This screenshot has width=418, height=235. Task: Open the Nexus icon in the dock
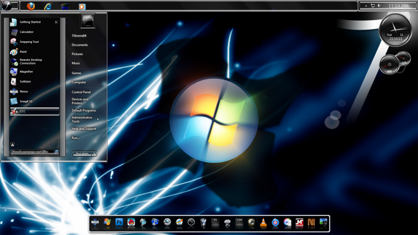tap(95, 222)
